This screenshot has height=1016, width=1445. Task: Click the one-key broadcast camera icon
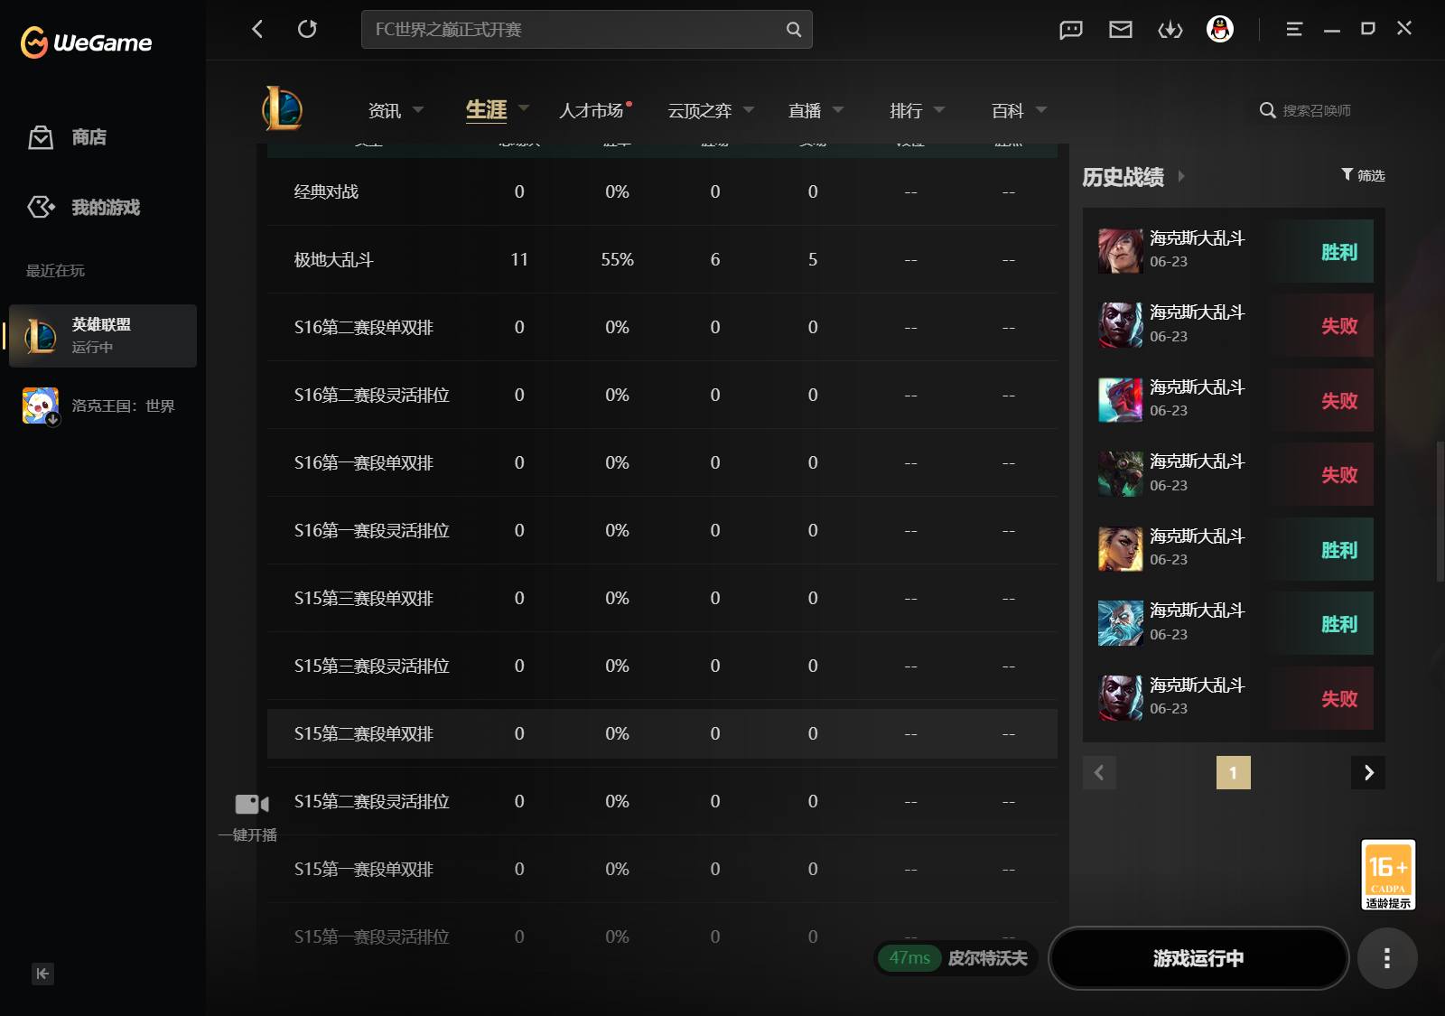252,804
